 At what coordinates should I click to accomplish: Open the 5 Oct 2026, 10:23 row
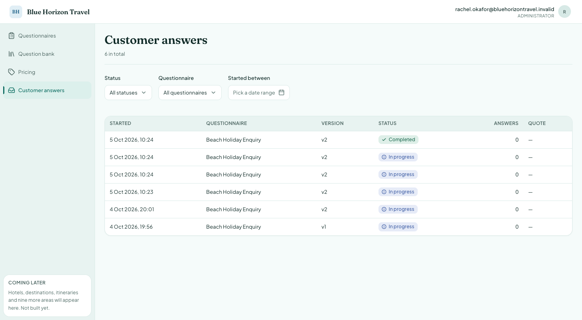point(339,192)
